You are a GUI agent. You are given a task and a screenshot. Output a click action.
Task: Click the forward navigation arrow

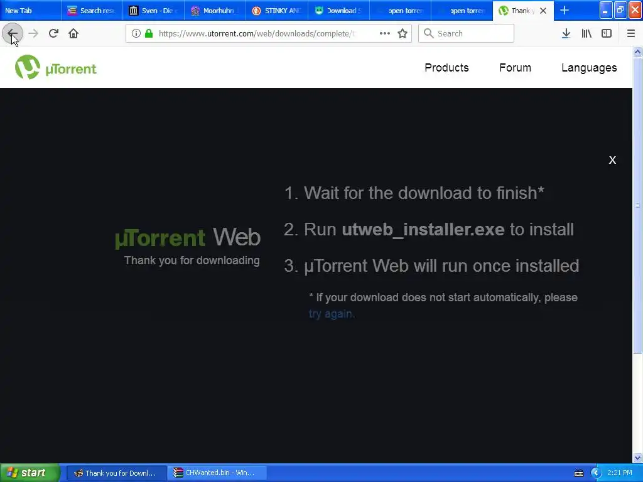(x=33, y=33)
